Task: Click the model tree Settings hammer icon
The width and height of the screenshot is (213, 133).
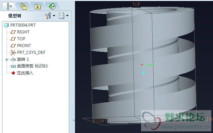Action: (x=48, y=16)
